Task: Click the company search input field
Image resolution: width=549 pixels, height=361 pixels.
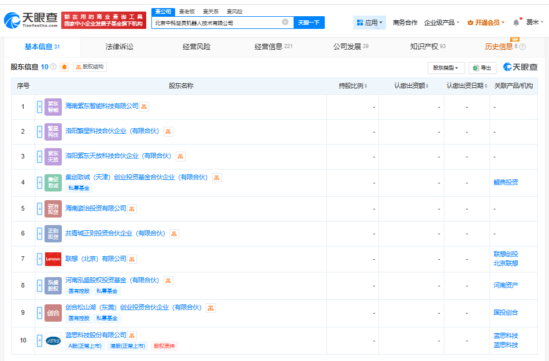Action: 217,23
